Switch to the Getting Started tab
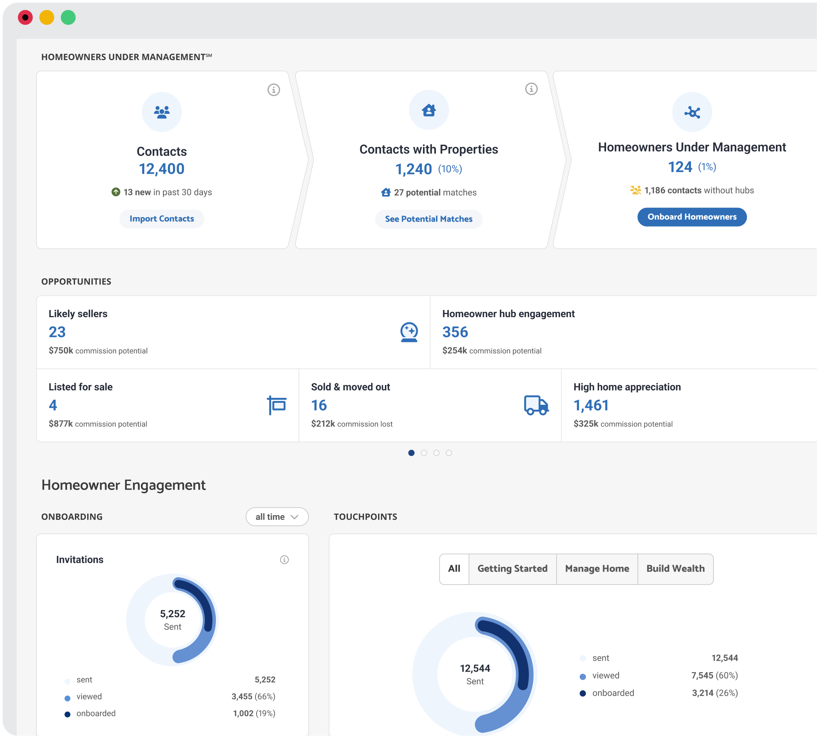 point(512,569)
